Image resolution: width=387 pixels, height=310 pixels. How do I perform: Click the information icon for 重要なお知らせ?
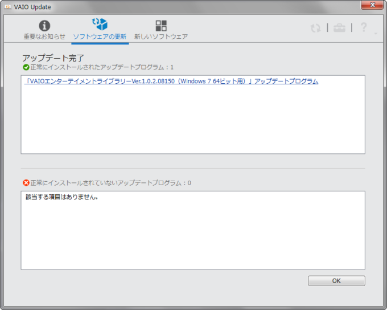44,26
